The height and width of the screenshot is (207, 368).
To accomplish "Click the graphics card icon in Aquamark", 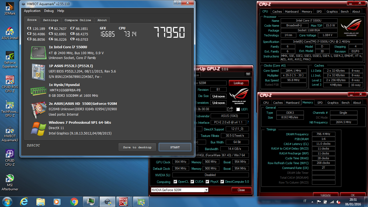I will point(38,109).
